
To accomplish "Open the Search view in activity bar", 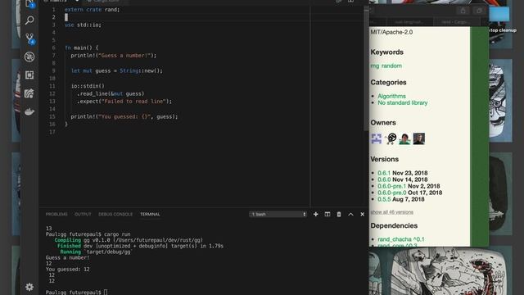I will tap(29, 20).
